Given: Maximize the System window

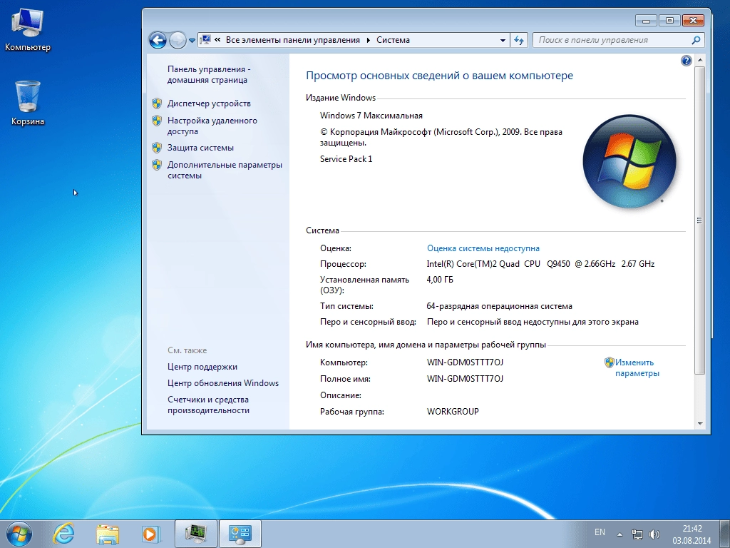Looking at the screenshot, I should coord(669,21).
